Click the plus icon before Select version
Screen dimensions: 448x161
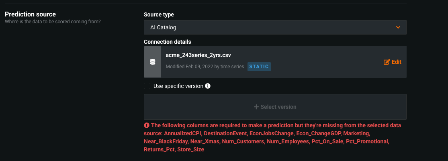click(x=256, y=107)
